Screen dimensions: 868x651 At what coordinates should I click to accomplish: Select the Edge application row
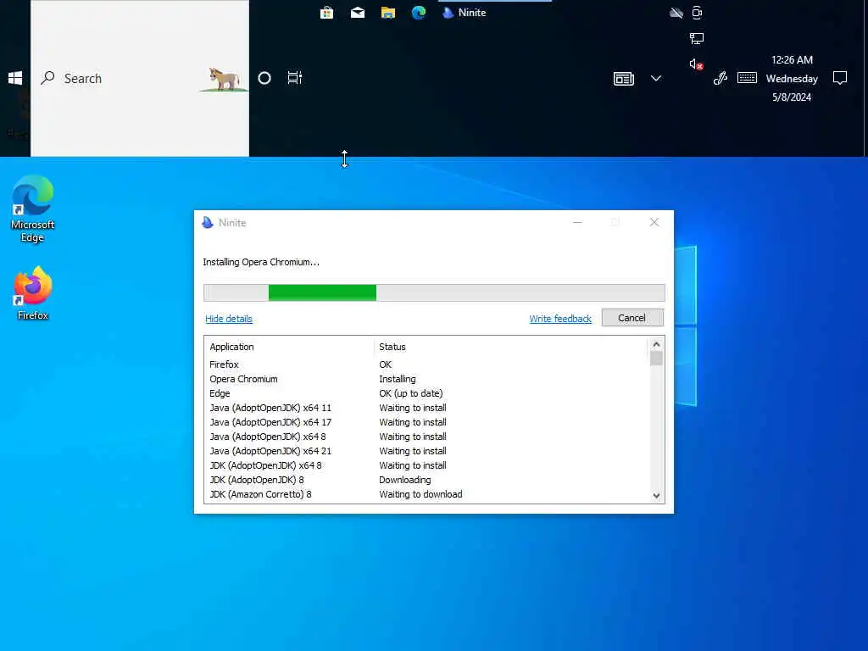click(426, 393)
